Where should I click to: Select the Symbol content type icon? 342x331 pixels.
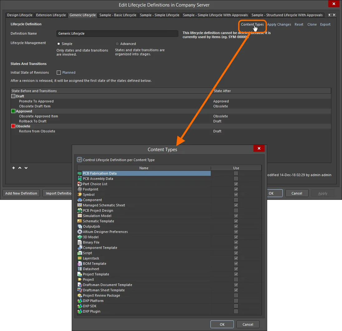point(80,194)
